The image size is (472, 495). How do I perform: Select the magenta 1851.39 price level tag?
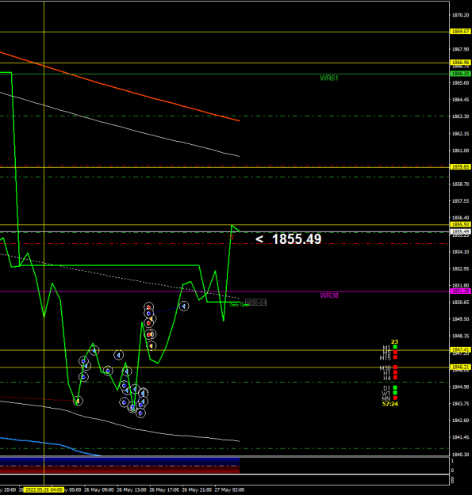[x=460, y=291]
